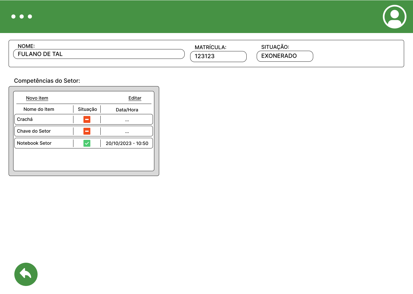Screen dimensions: 413x294
Task: Toggle the Crachá red status box
Action: [87, 119]
